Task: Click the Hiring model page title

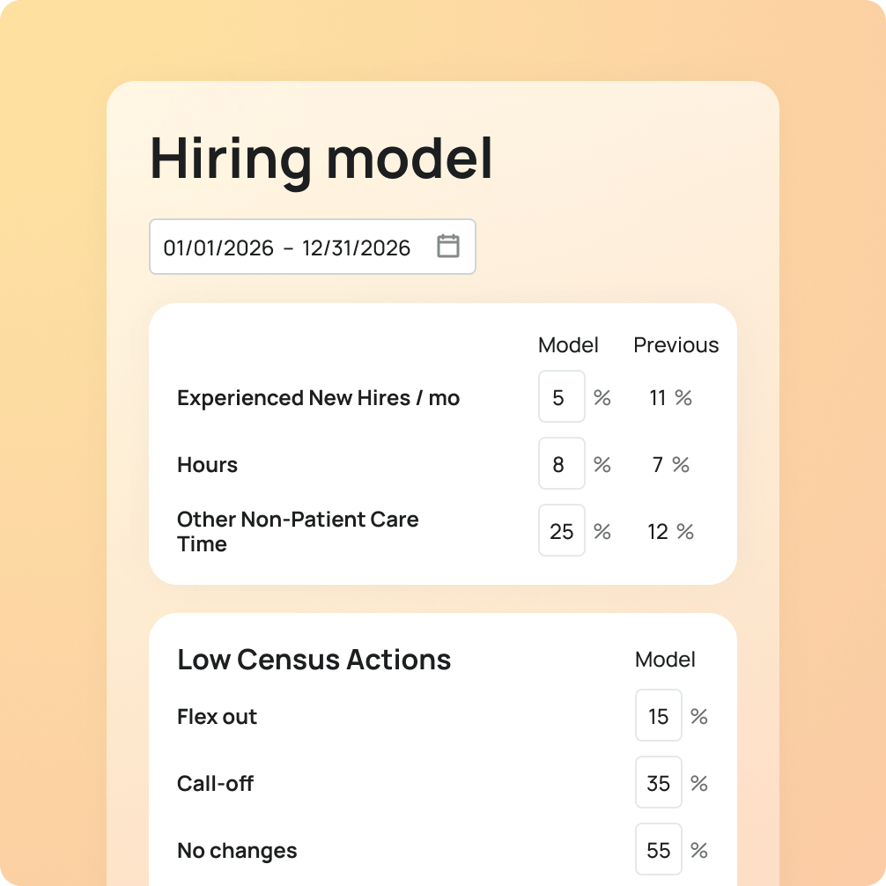Action: point(322,160)
